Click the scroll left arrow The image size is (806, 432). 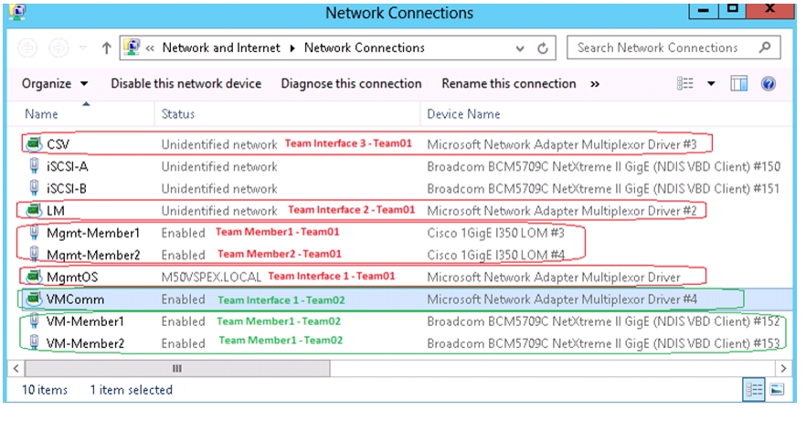tap(16, 368)
